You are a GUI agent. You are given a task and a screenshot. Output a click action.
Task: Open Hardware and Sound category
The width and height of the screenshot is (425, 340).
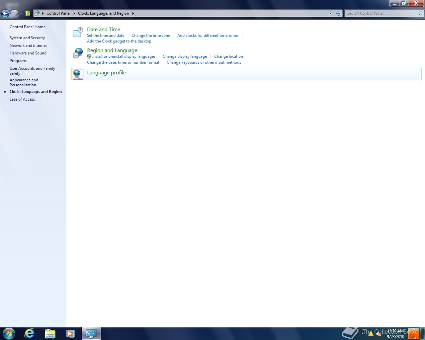(28, 53)
